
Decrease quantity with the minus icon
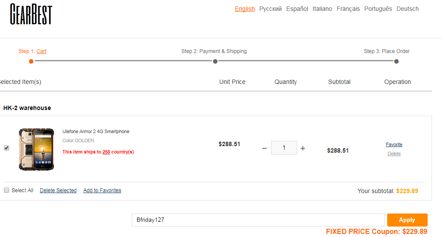pyautogui.click(x=265, y=148)
